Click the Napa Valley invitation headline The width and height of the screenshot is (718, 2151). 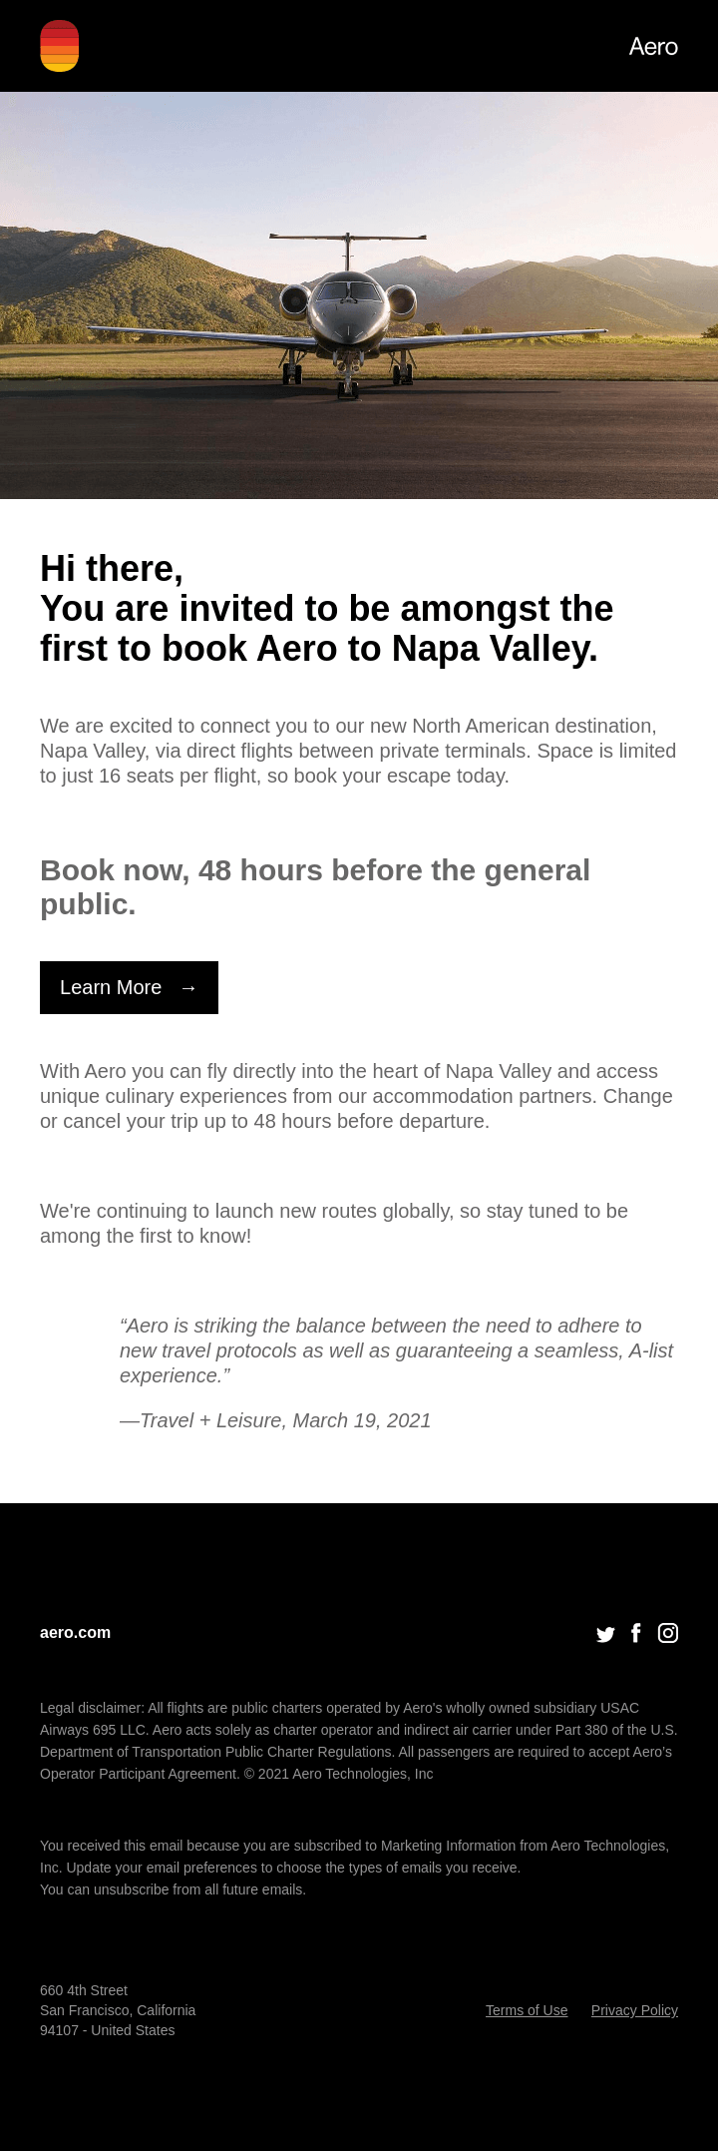[326, 608]
